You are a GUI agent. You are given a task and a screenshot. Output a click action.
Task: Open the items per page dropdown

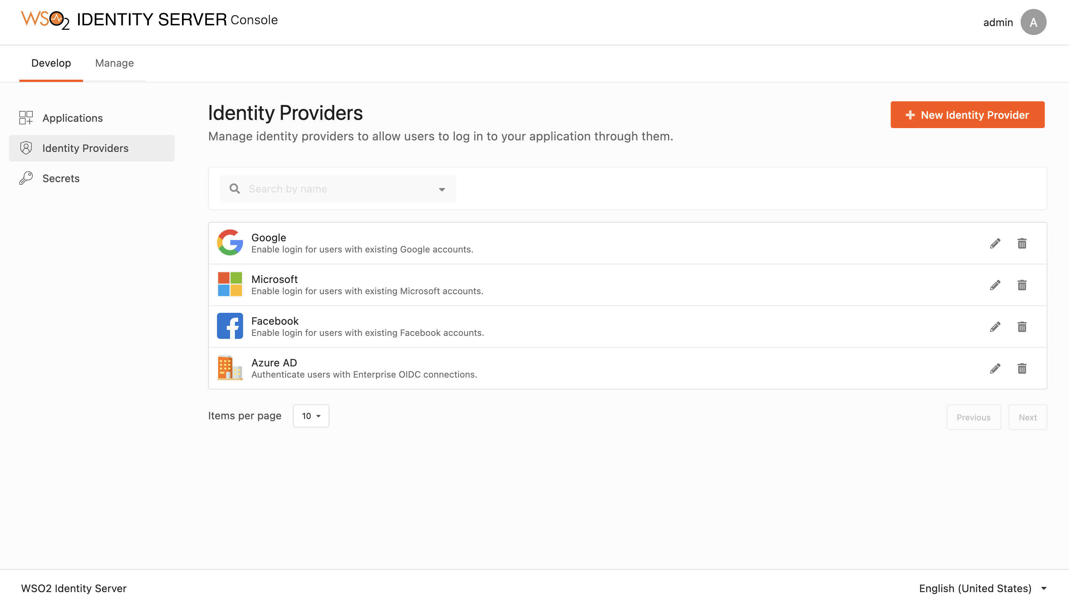coord(310,416)
